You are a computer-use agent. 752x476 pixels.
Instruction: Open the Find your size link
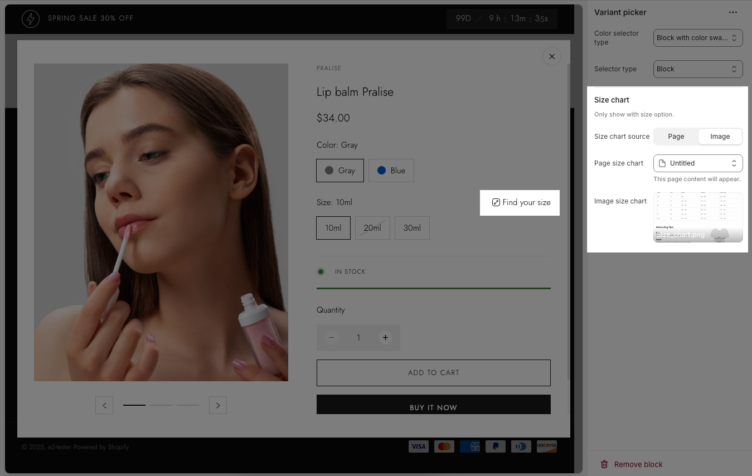pyautogui.click(x=521, y=202)
